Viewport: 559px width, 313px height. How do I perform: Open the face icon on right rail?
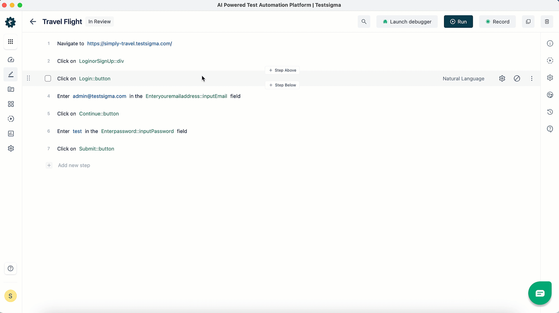point(550,95)
